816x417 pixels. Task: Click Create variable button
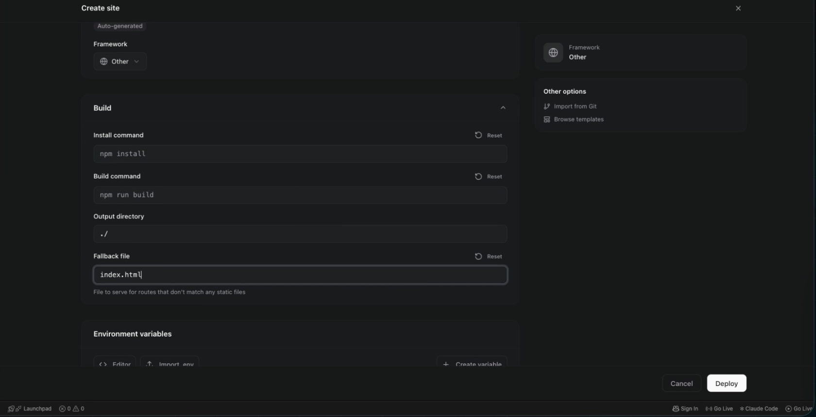coord(472,363)
